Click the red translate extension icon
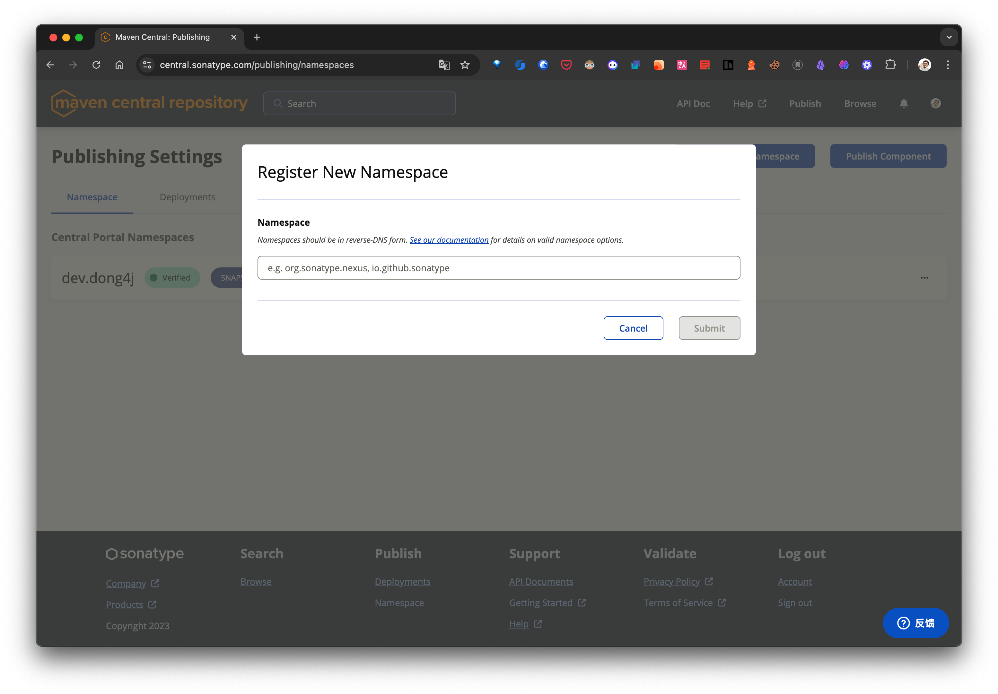Viewport: 998px width, 694px height. [x=682, y=65]
